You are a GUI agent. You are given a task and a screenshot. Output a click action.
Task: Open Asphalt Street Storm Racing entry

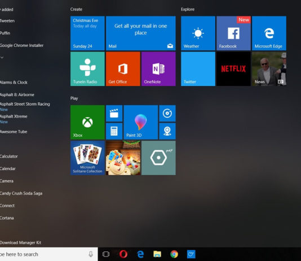25,104
